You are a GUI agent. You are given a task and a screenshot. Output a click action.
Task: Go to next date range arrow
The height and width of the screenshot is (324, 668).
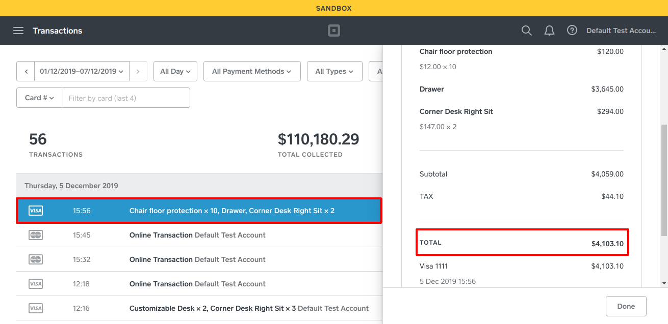coord(138,72)
